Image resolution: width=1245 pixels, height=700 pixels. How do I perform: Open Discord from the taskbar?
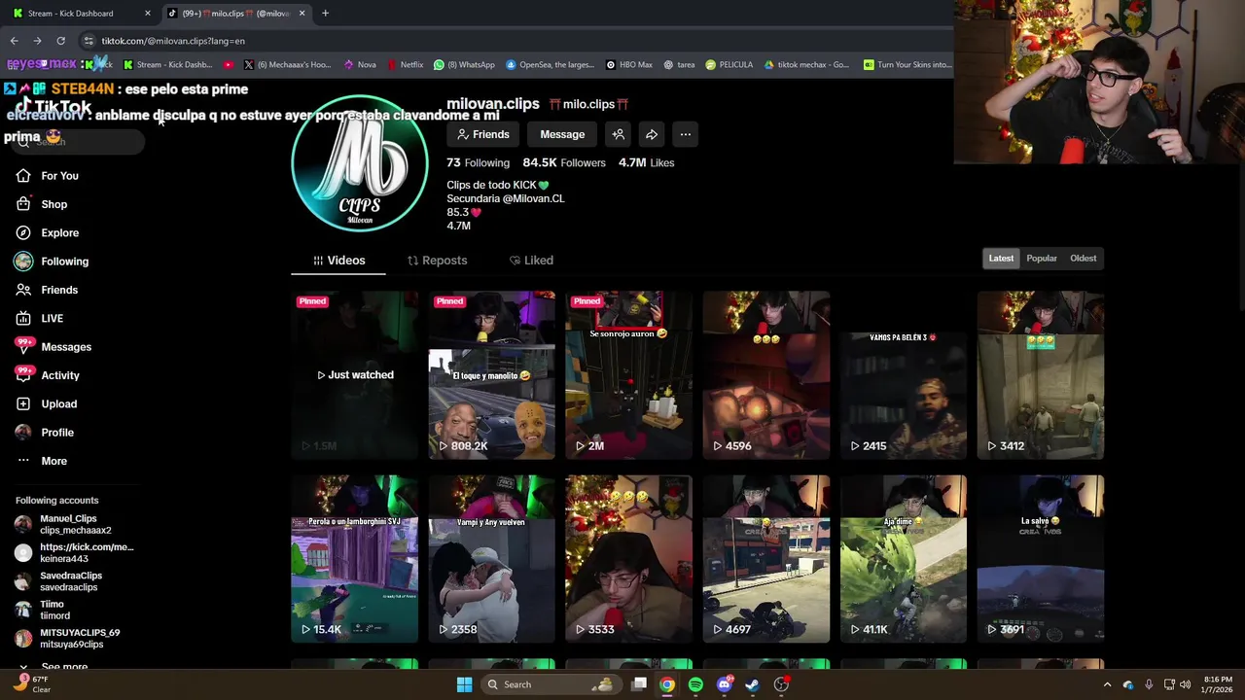pos(724,684)
